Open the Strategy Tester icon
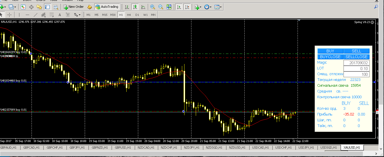Image resolution: width=384 pixels, height=157 pixels. (x=56, y=7)
